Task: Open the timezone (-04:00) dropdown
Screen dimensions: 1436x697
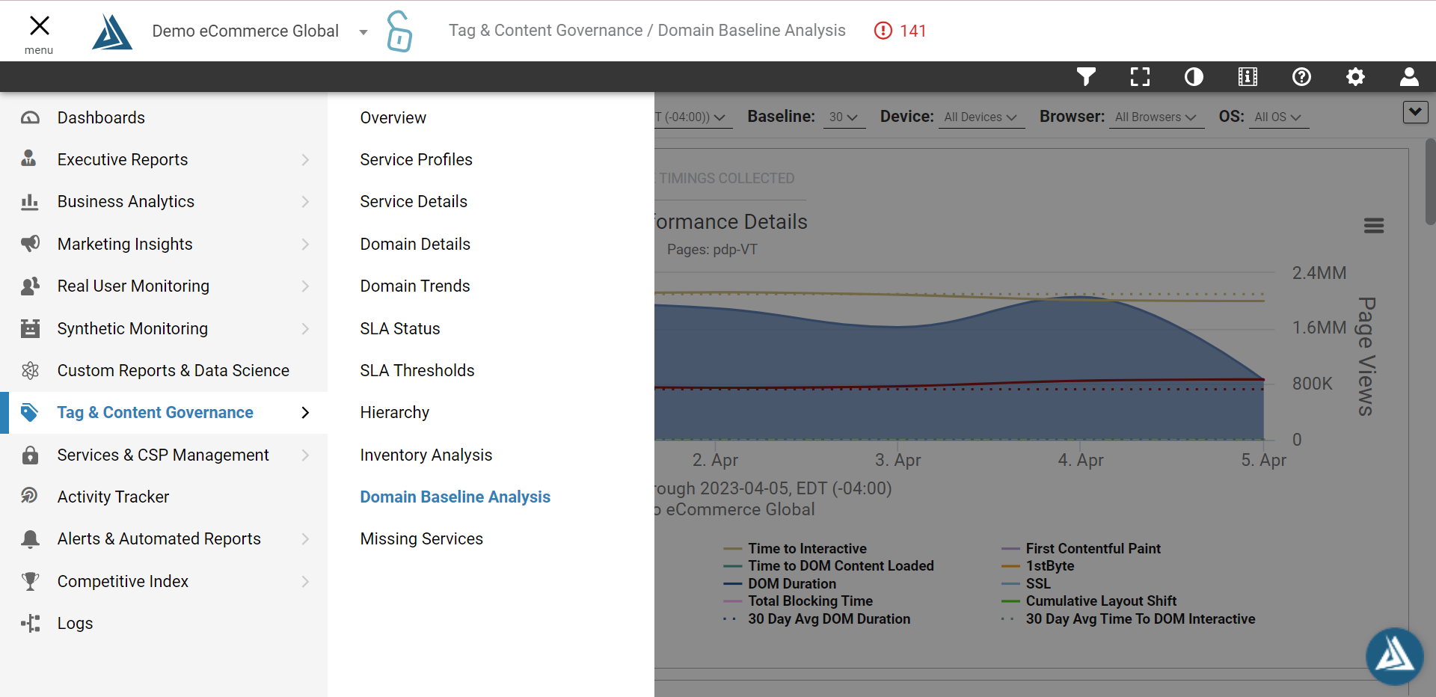Action: click(x=693, y=117)
